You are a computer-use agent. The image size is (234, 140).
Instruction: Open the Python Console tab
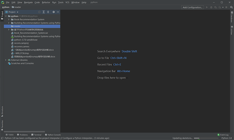point(53,135)
